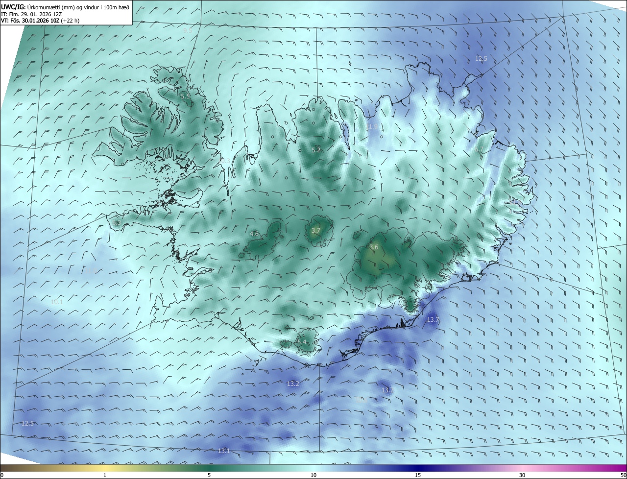Click the 13.7 value label
The height and width of the screenshot is (479, 627).
click(x=433, y=320)
